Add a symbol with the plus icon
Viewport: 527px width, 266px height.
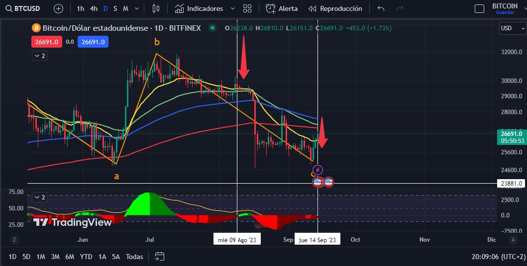pos(59,9)
